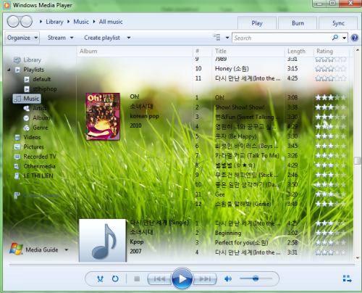
Task: Click the volume slider
Action: coord(256,278)
